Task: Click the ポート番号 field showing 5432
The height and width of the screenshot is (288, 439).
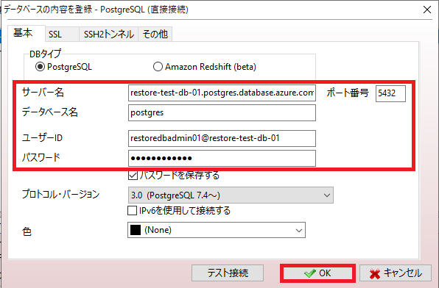Action: 390,93
